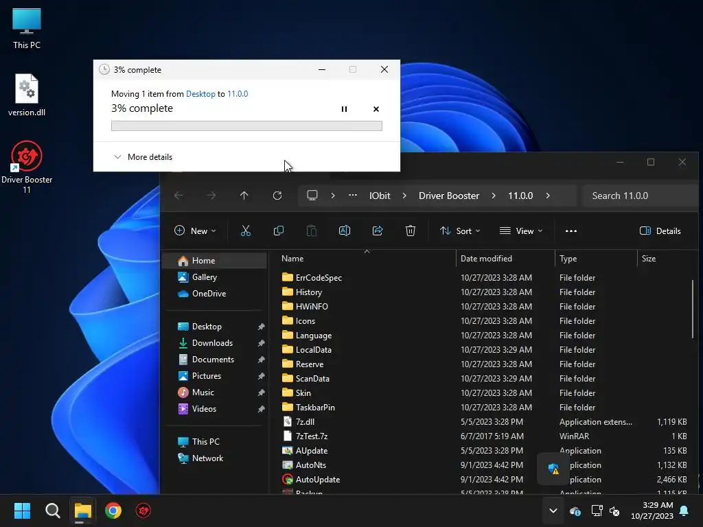Image resolution: width=703 pixels, height=527 pixels.
Task: Refresh the 11.0.0 folder view
Action: (x=277, y=196)
